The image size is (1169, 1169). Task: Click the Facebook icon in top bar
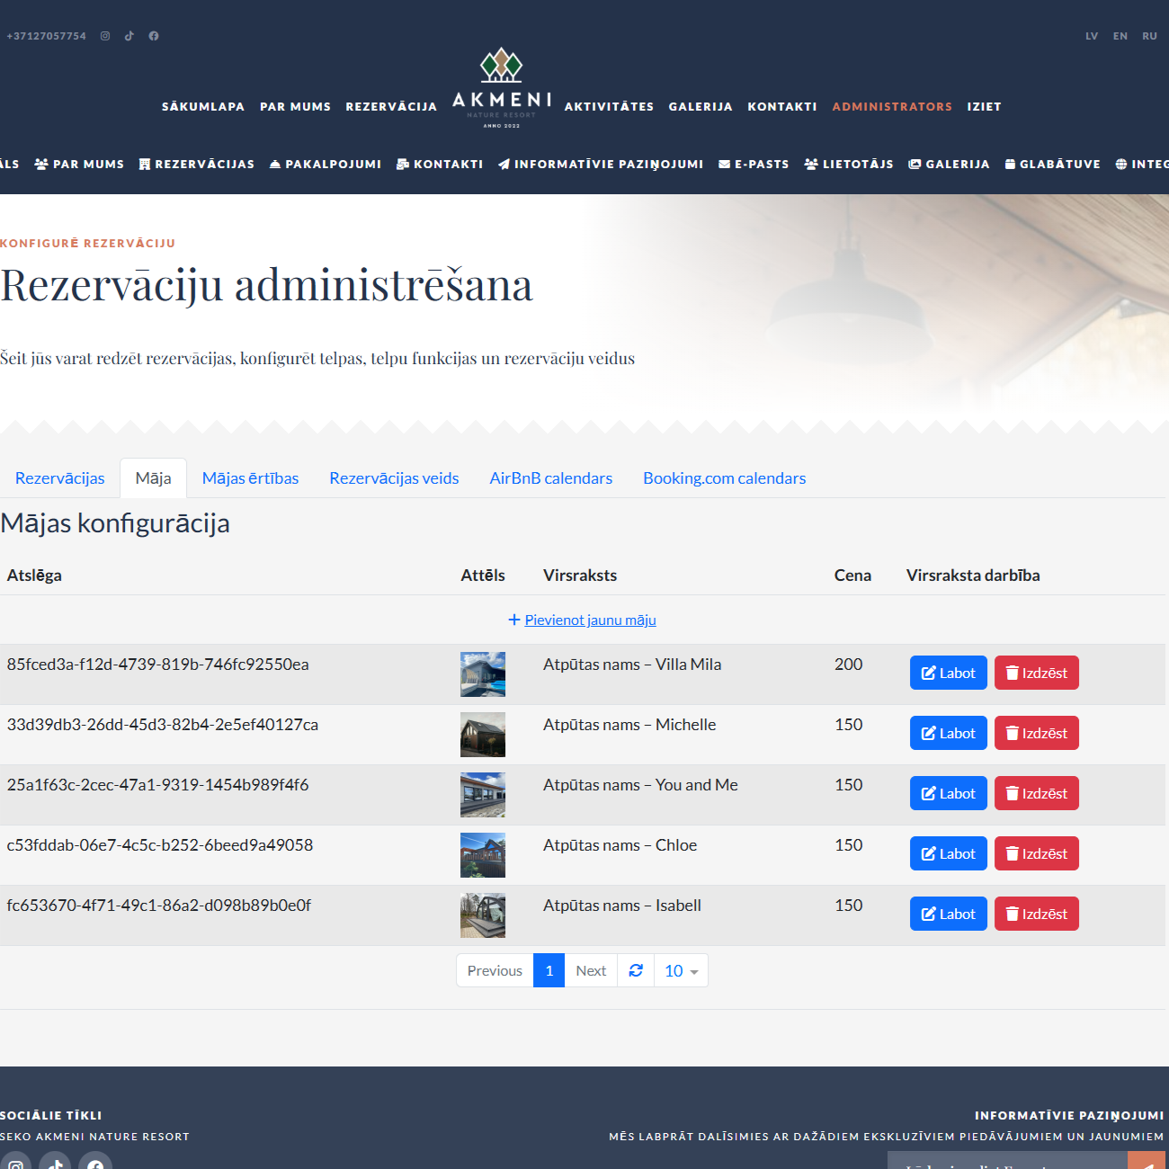pos(154,36)
